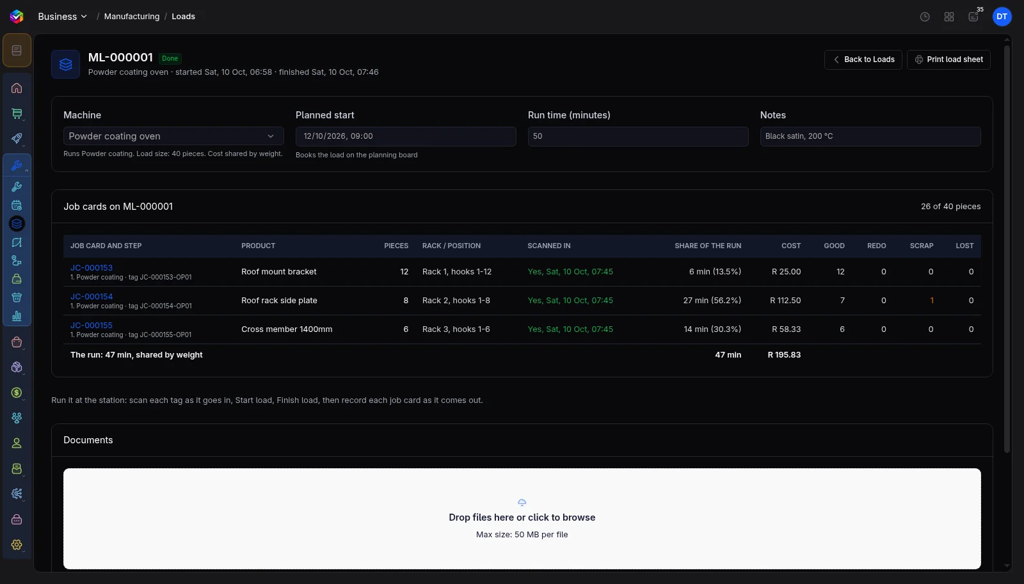Screen dimensions: 1024x584
Task: Open job card JC-000154 link
Action: (92, 297)
